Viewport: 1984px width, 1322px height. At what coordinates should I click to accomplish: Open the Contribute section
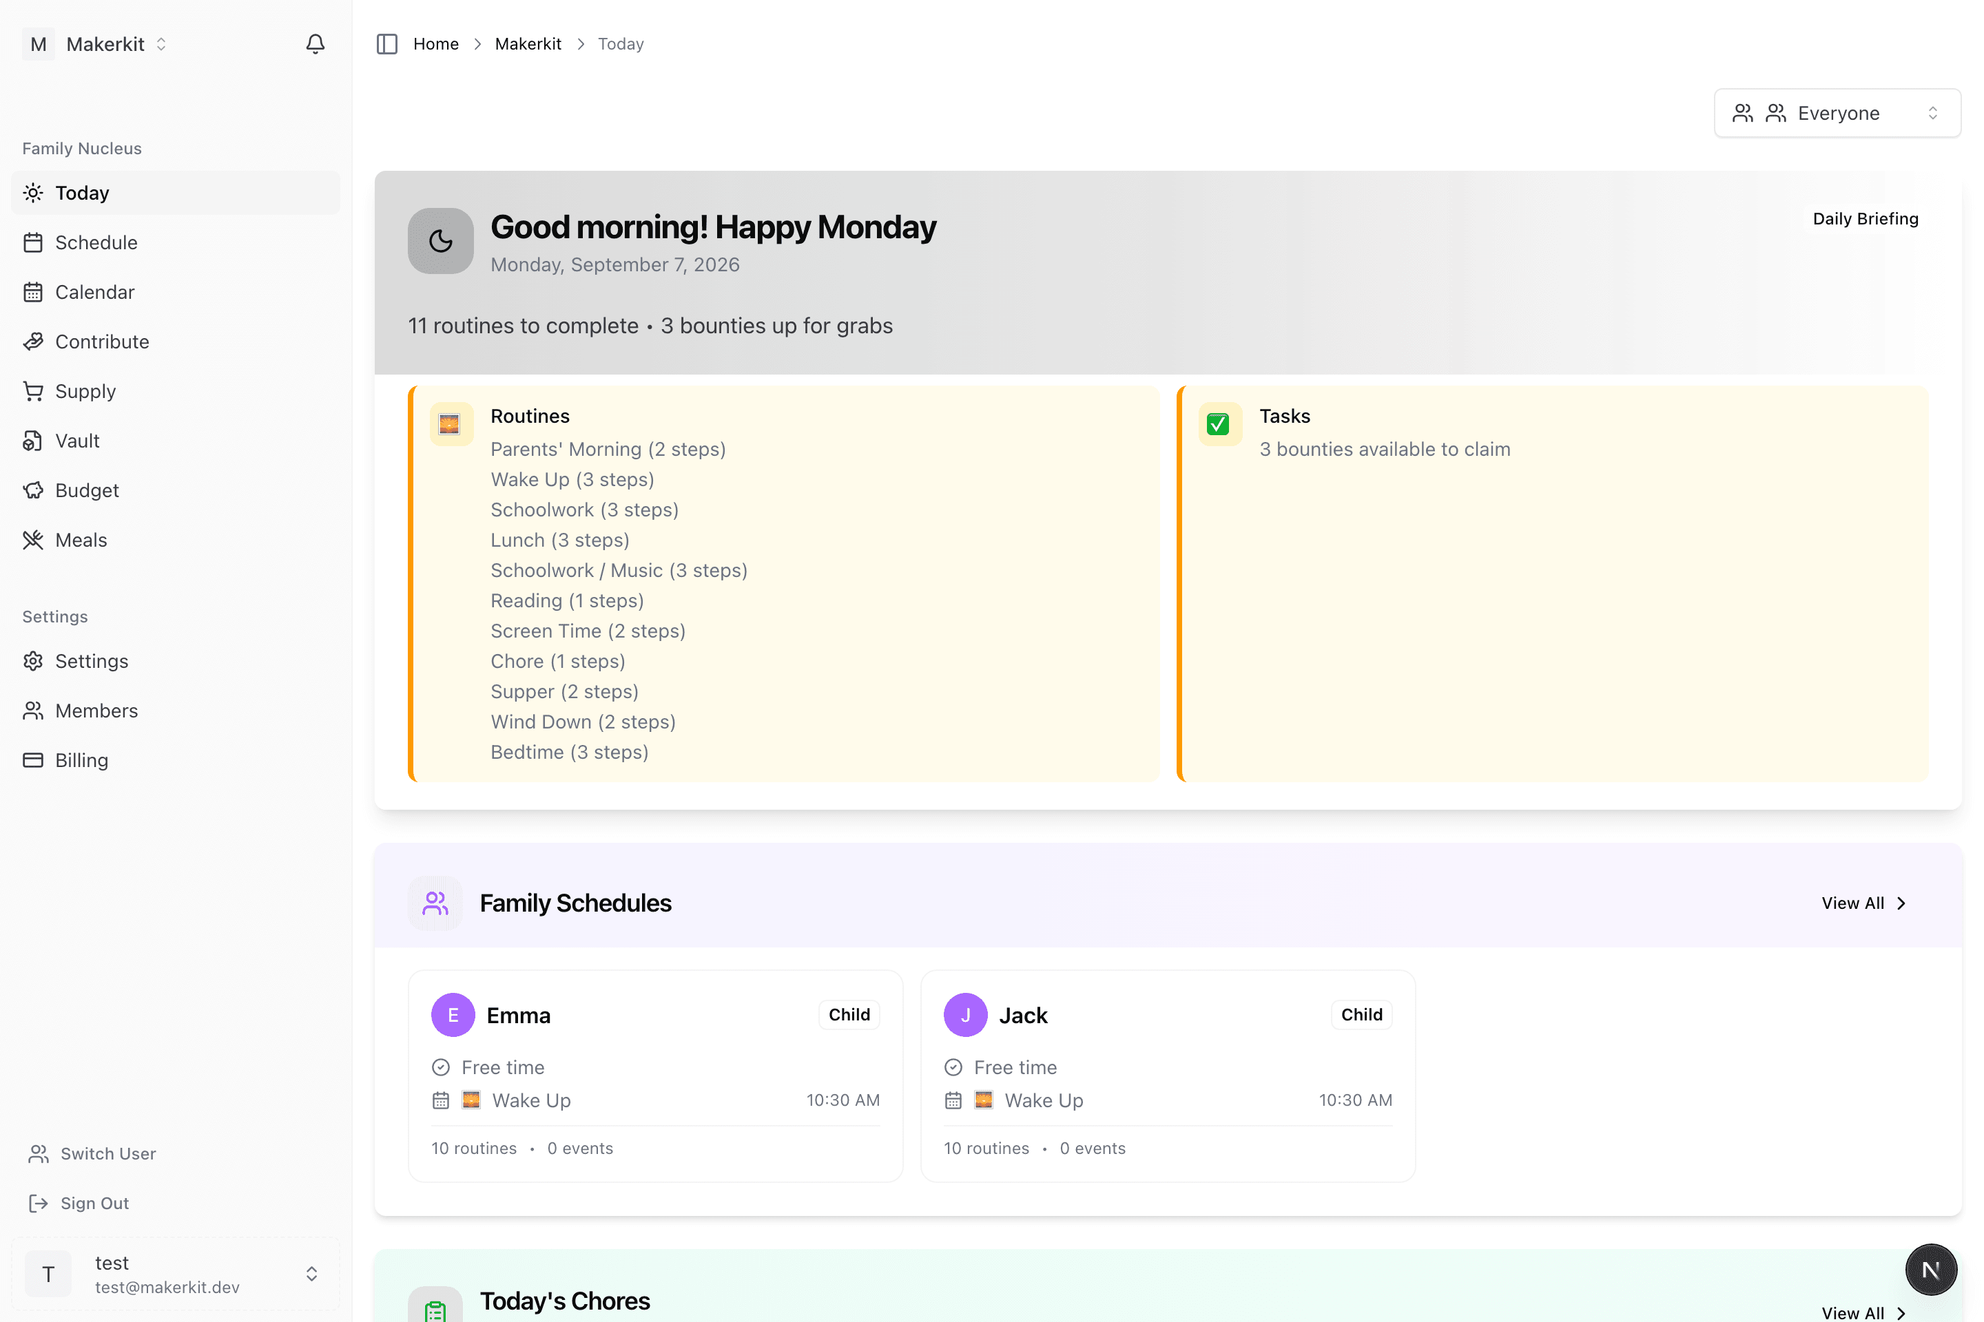tap(176, 342)
